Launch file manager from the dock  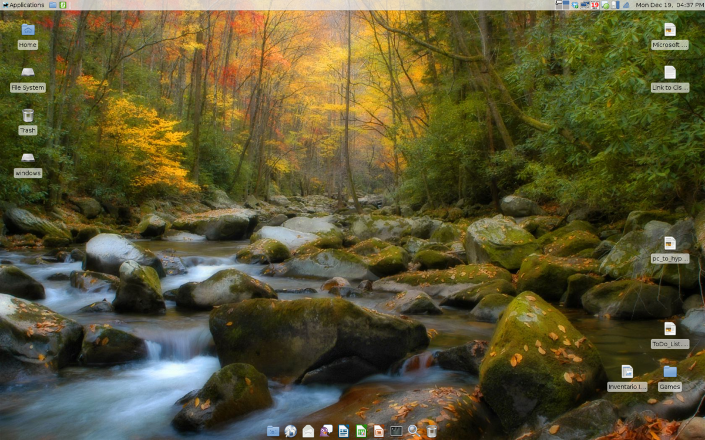(x=273, y=431)
